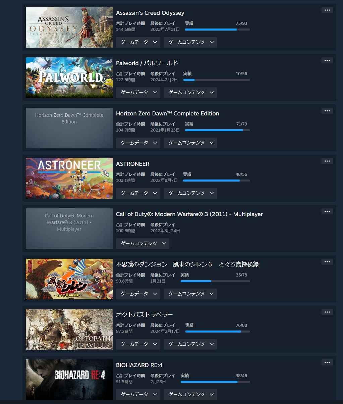Open the ASTRONEER game title link
The width and height of the screenshot is (343, 404).
click(133, 164)
